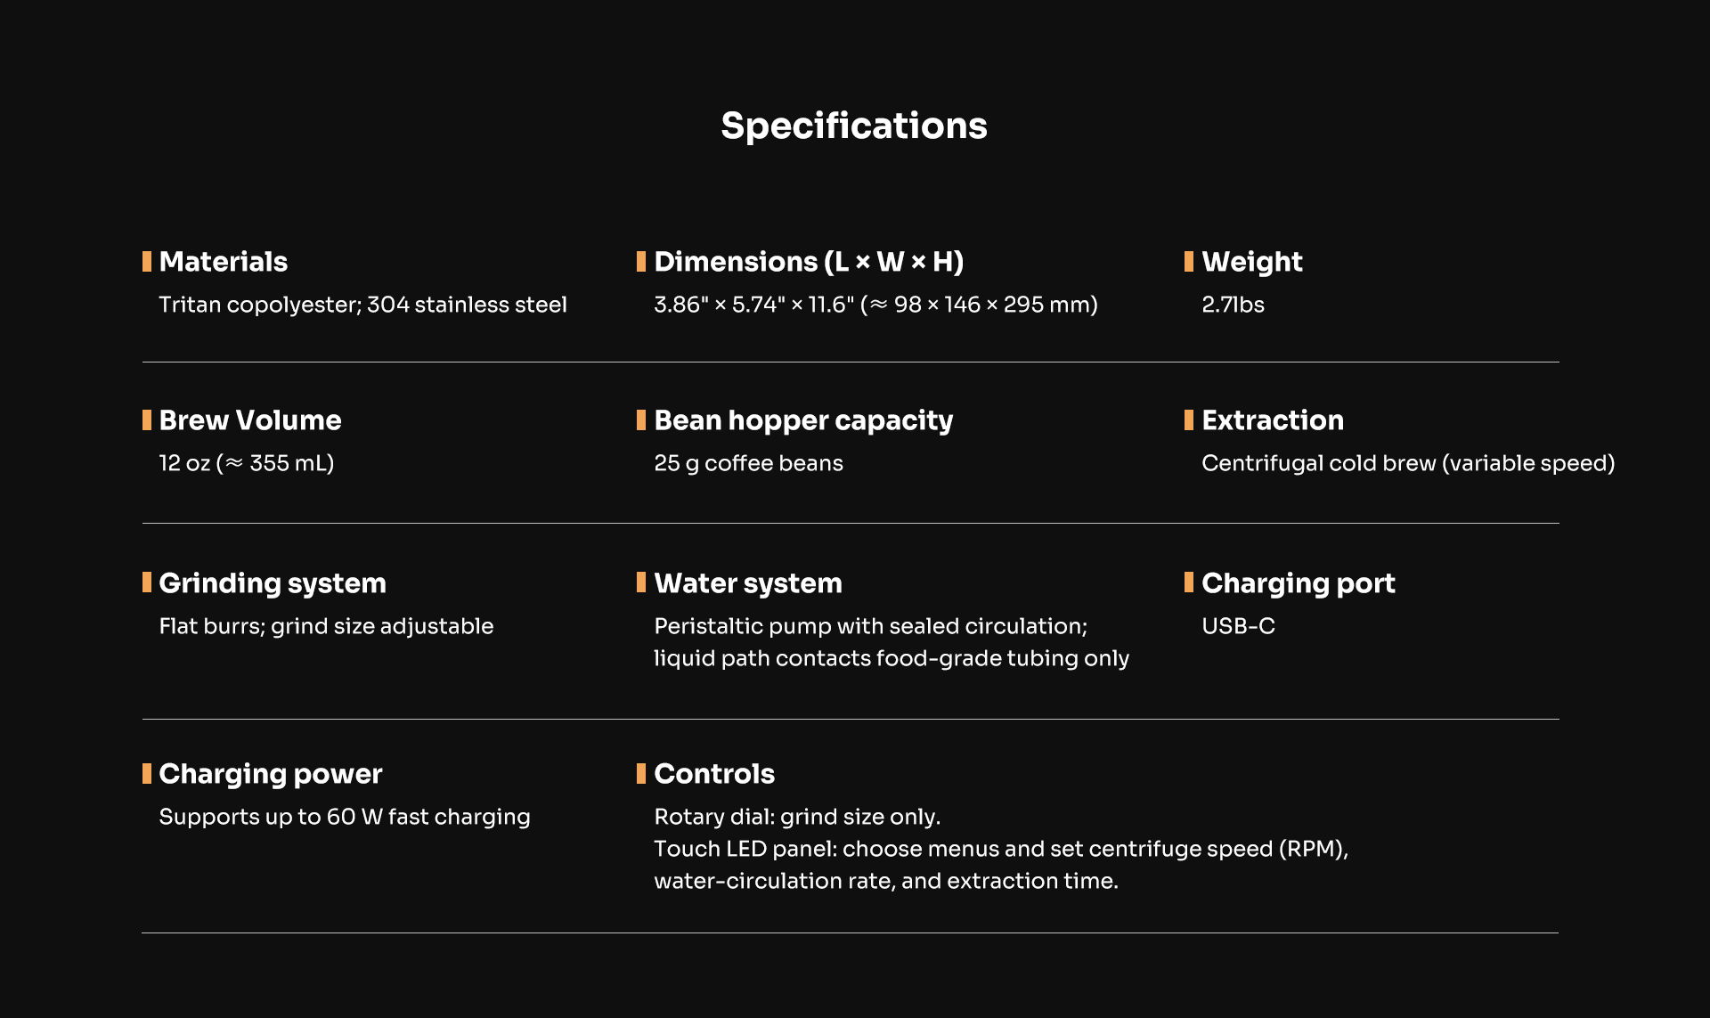Click the 2.71lbs weight value
Image resolution: width=1710 pixels, height=1018 pixels.
[1233, 305]
